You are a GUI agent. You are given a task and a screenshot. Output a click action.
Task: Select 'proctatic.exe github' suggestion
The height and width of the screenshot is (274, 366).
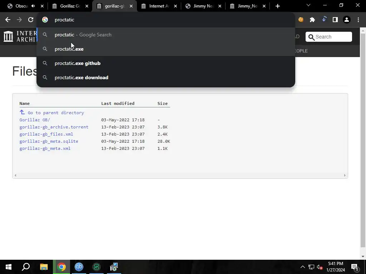coord(166,63)
